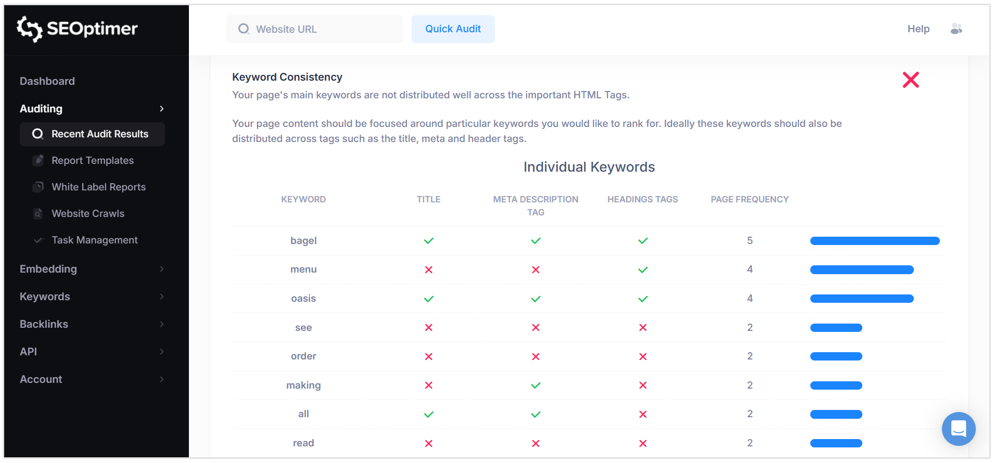Click the order title red cross
The height and width of the screenshot is (463, 994).
(429, 356)
